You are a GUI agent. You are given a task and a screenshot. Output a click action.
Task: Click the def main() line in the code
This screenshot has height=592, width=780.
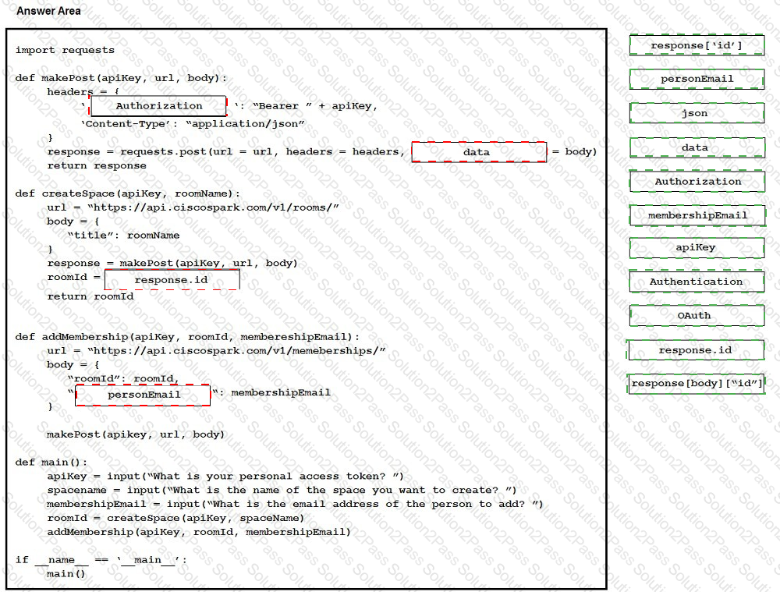[x=51, y=463]
